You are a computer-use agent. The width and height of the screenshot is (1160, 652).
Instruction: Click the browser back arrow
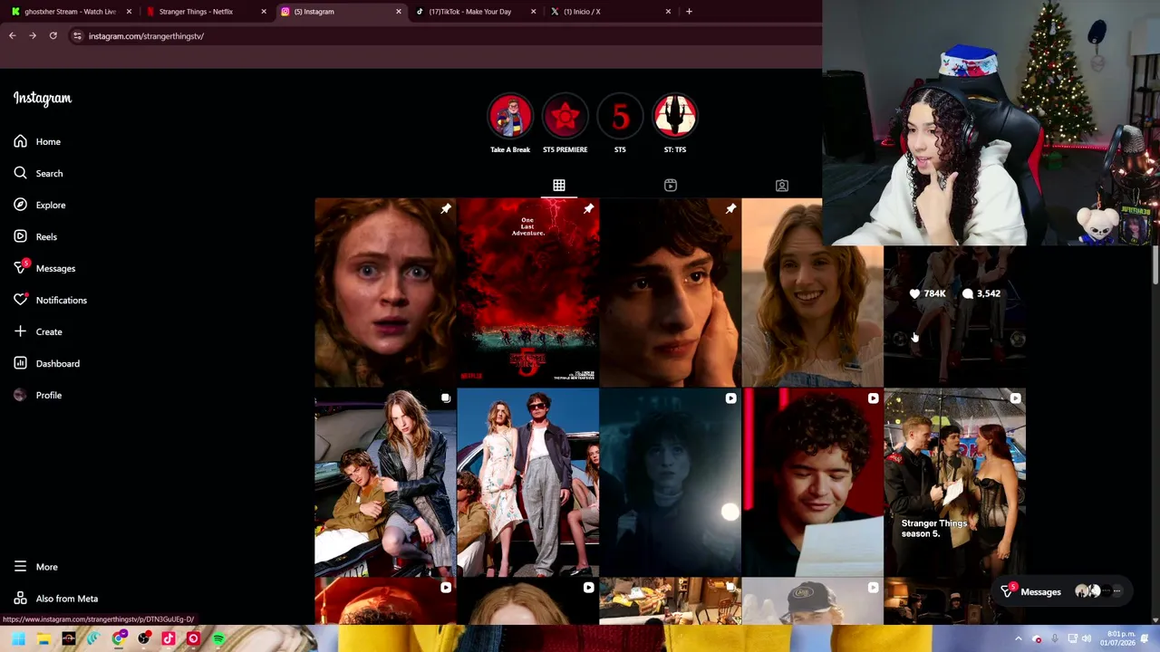tap(12, 36)
